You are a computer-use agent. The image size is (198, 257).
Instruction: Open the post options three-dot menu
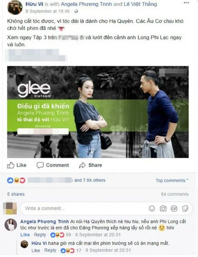[186, 3]
